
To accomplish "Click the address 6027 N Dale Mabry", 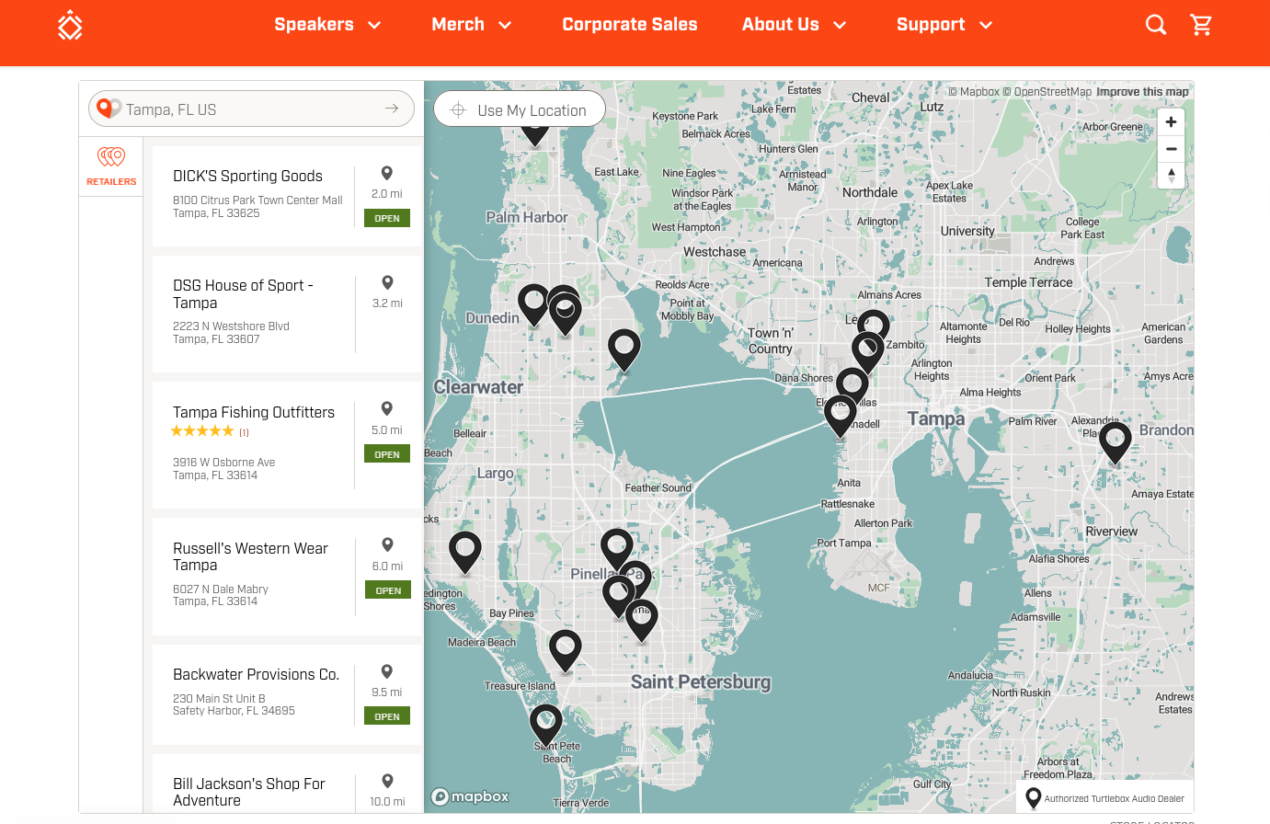I will pyautogui.click(x=221, y=589).
